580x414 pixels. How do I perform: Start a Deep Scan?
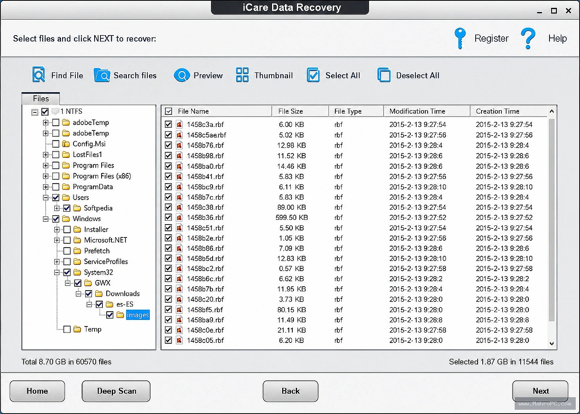coord(116,391)
